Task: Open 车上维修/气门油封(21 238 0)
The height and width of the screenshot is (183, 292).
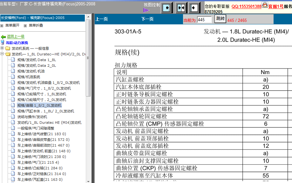Action: pyautogui.click(x=42, y=157)
